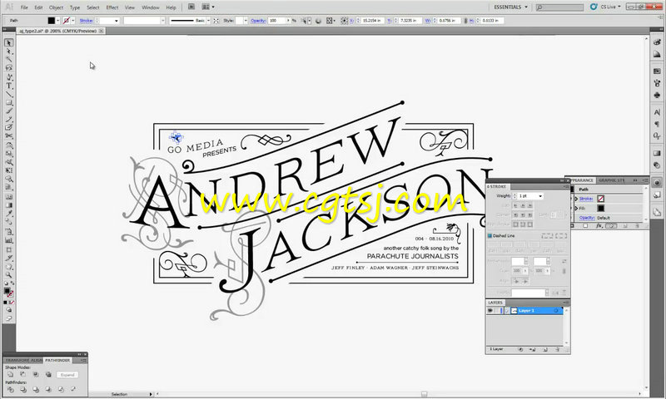
Task: Open CS Live button
Action: point(607,7)
